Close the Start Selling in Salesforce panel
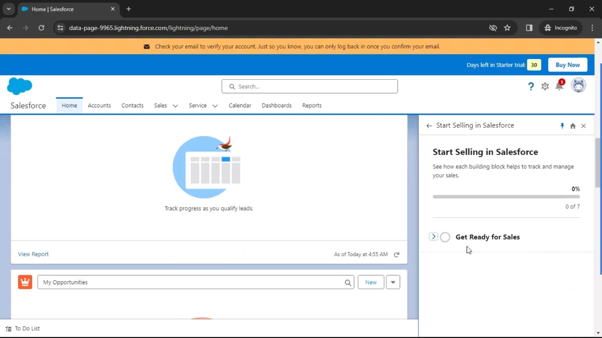 584,126
